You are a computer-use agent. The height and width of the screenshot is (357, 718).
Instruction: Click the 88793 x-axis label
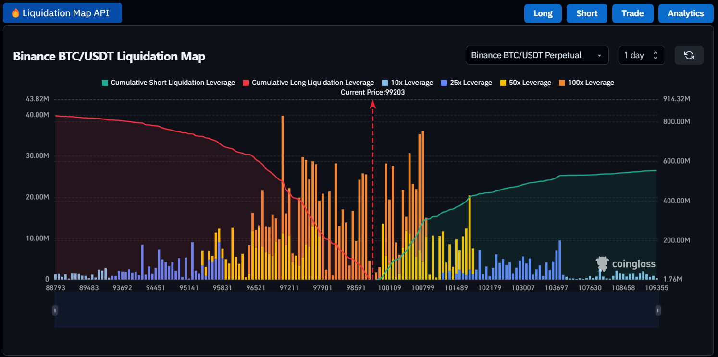55,288
